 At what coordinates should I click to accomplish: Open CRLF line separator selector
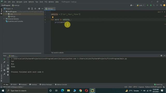tap(130, 87)
